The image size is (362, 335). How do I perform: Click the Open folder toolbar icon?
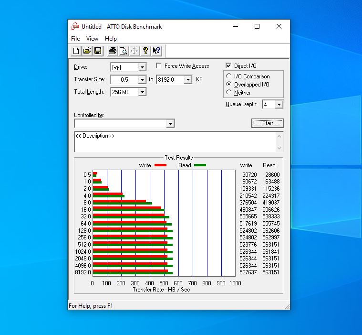pos(87,51)
